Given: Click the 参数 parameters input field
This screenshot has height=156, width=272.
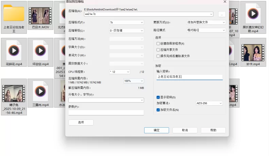Looking at the screenshot, I should pyautogui.click(x=106, y=112).
